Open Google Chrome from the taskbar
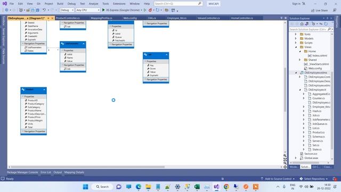The width and height of the screenshot is (341, 192). [x=226, y=187]
